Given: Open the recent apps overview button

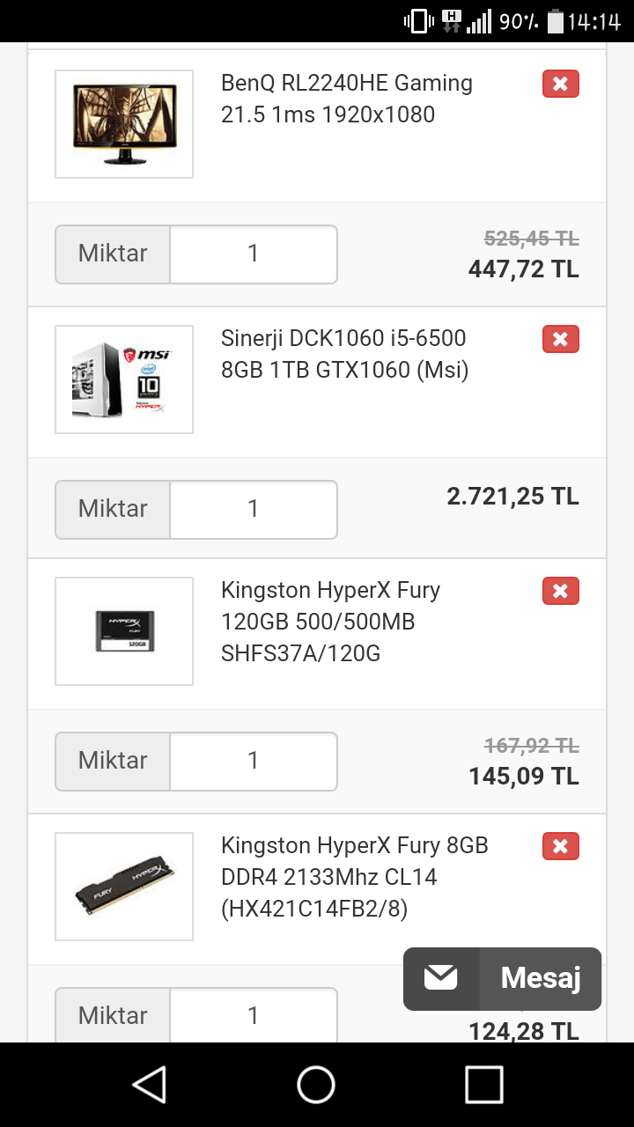Looking at the screenshot, I should click(x=483, y=1085).
